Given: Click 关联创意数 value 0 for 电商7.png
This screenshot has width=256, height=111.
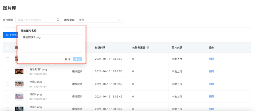Looking at the screenshot, I should tap(133, 97).
